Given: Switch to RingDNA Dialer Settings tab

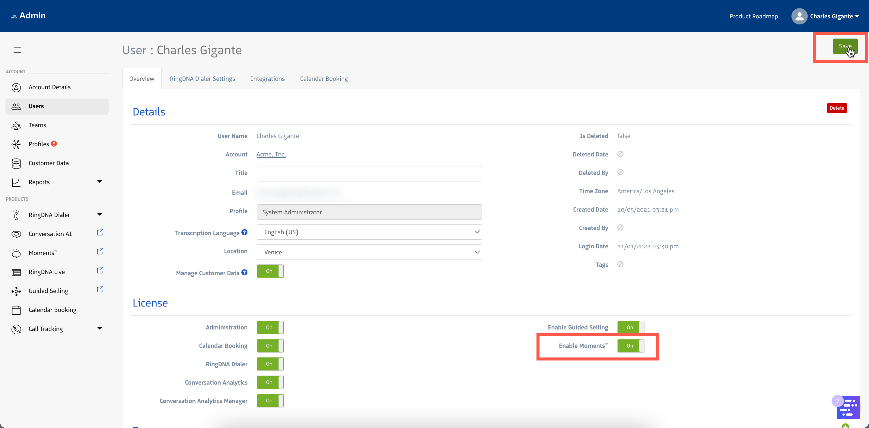Looking at the screenshot, I should click(202, 79).
